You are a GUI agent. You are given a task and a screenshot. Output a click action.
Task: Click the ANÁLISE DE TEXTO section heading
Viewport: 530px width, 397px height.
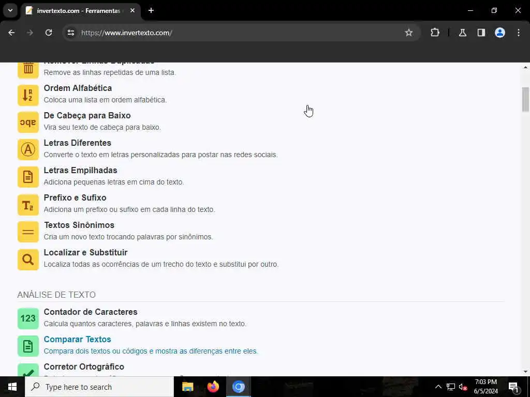(56, 295)
